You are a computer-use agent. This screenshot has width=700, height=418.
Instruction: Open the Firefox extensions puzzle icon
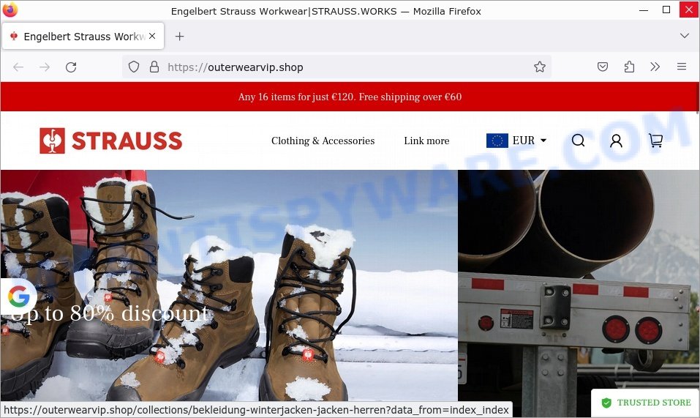click(629, 67)
